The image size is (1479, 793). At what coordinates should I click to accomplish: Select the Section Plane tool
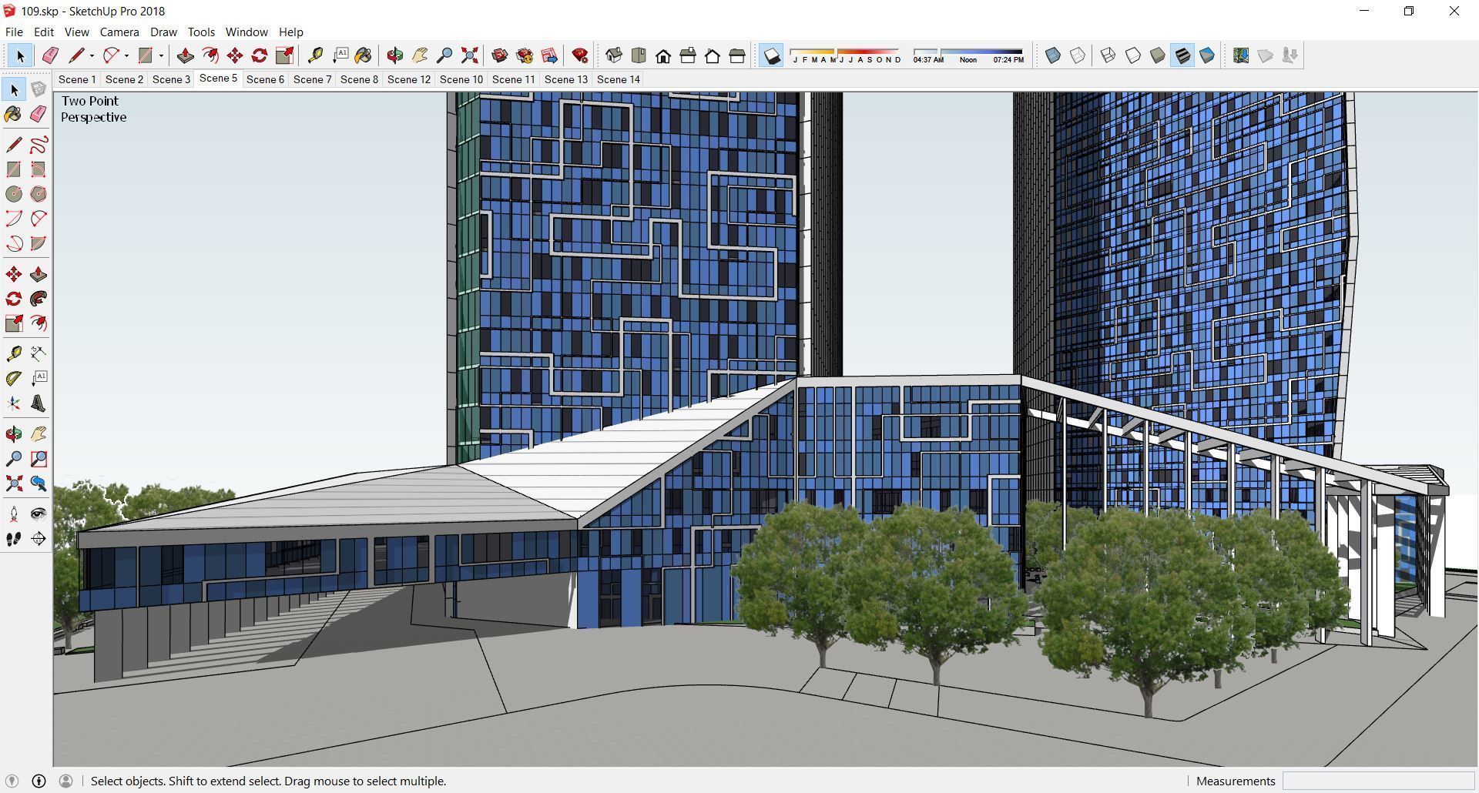coord(39,539)
